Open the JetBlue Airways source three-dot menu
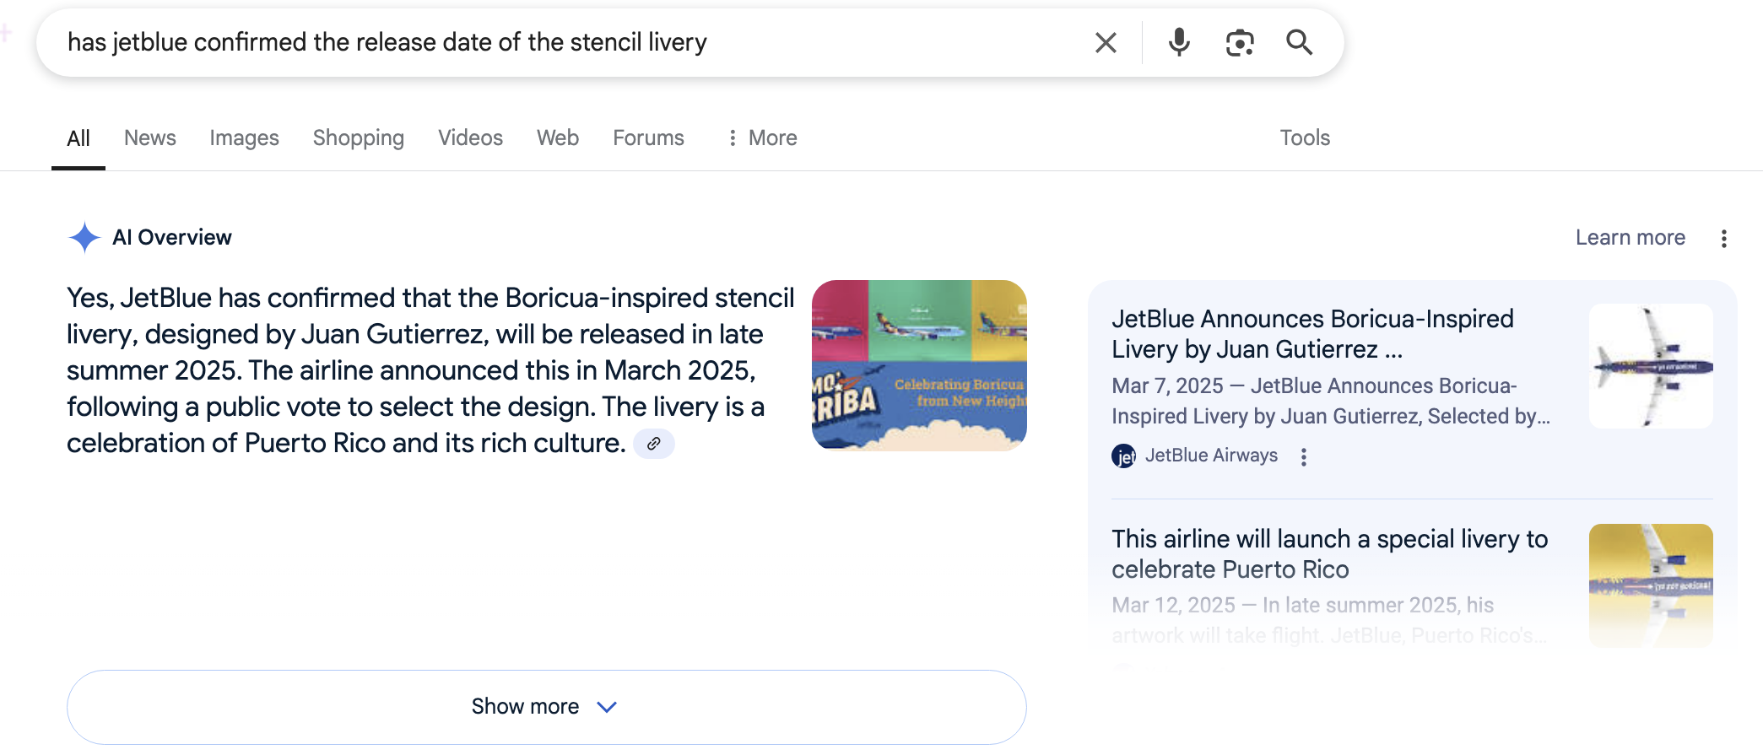 [x=1304, y=456]
